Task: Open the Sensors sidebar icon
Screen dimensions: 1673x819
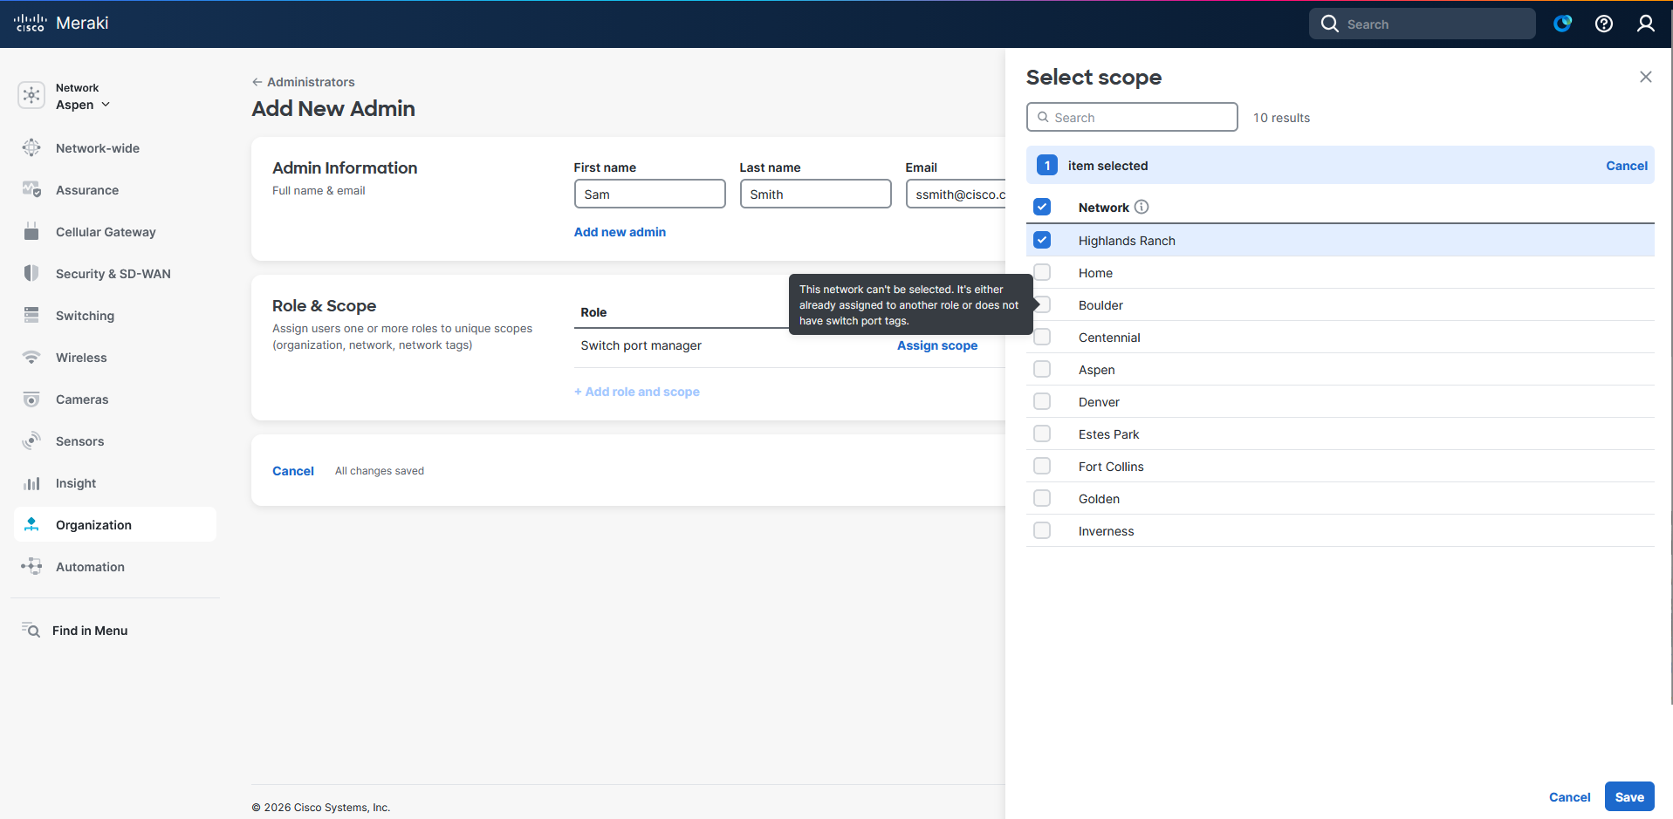Action: tap(31, 441)
